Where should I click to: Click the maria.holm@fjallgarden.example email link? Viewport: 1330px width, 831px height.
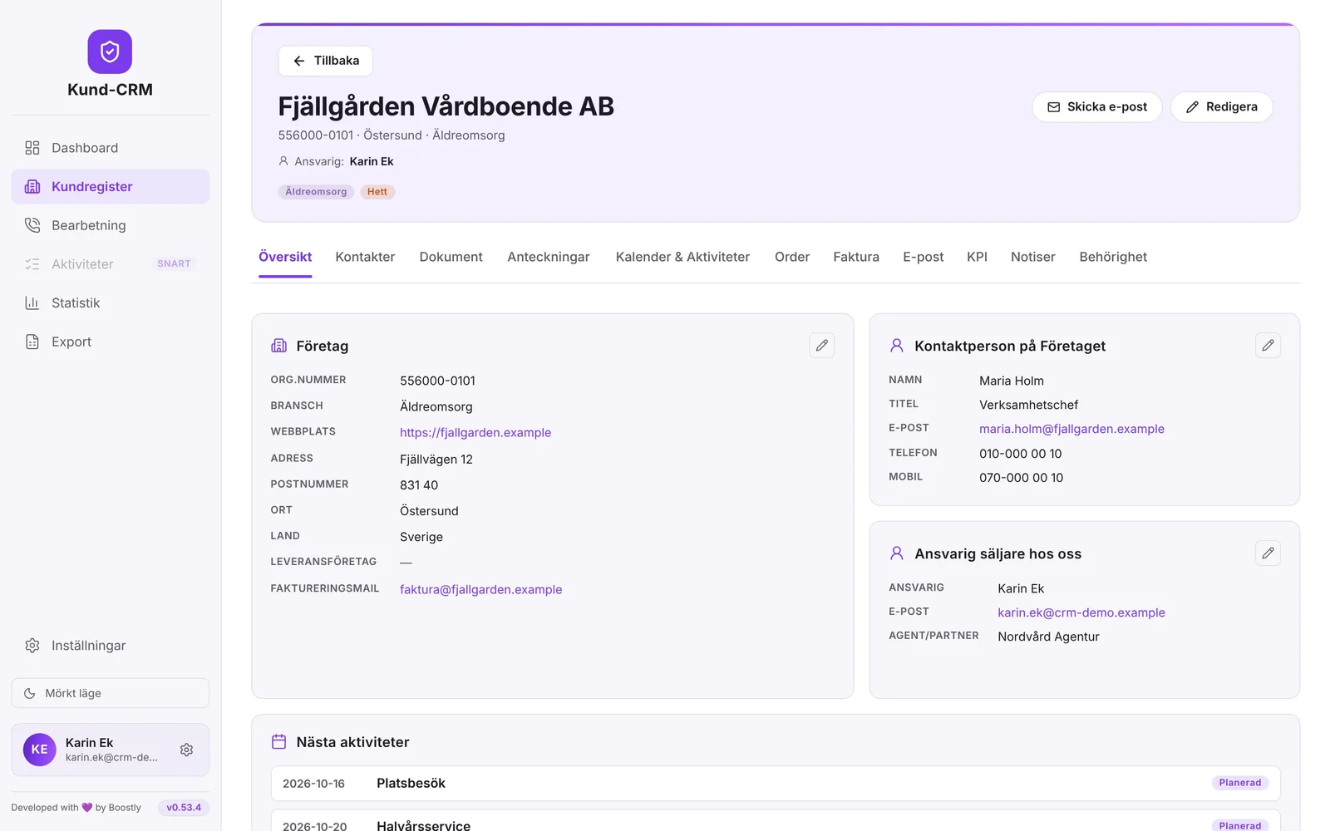[1071, 429]
